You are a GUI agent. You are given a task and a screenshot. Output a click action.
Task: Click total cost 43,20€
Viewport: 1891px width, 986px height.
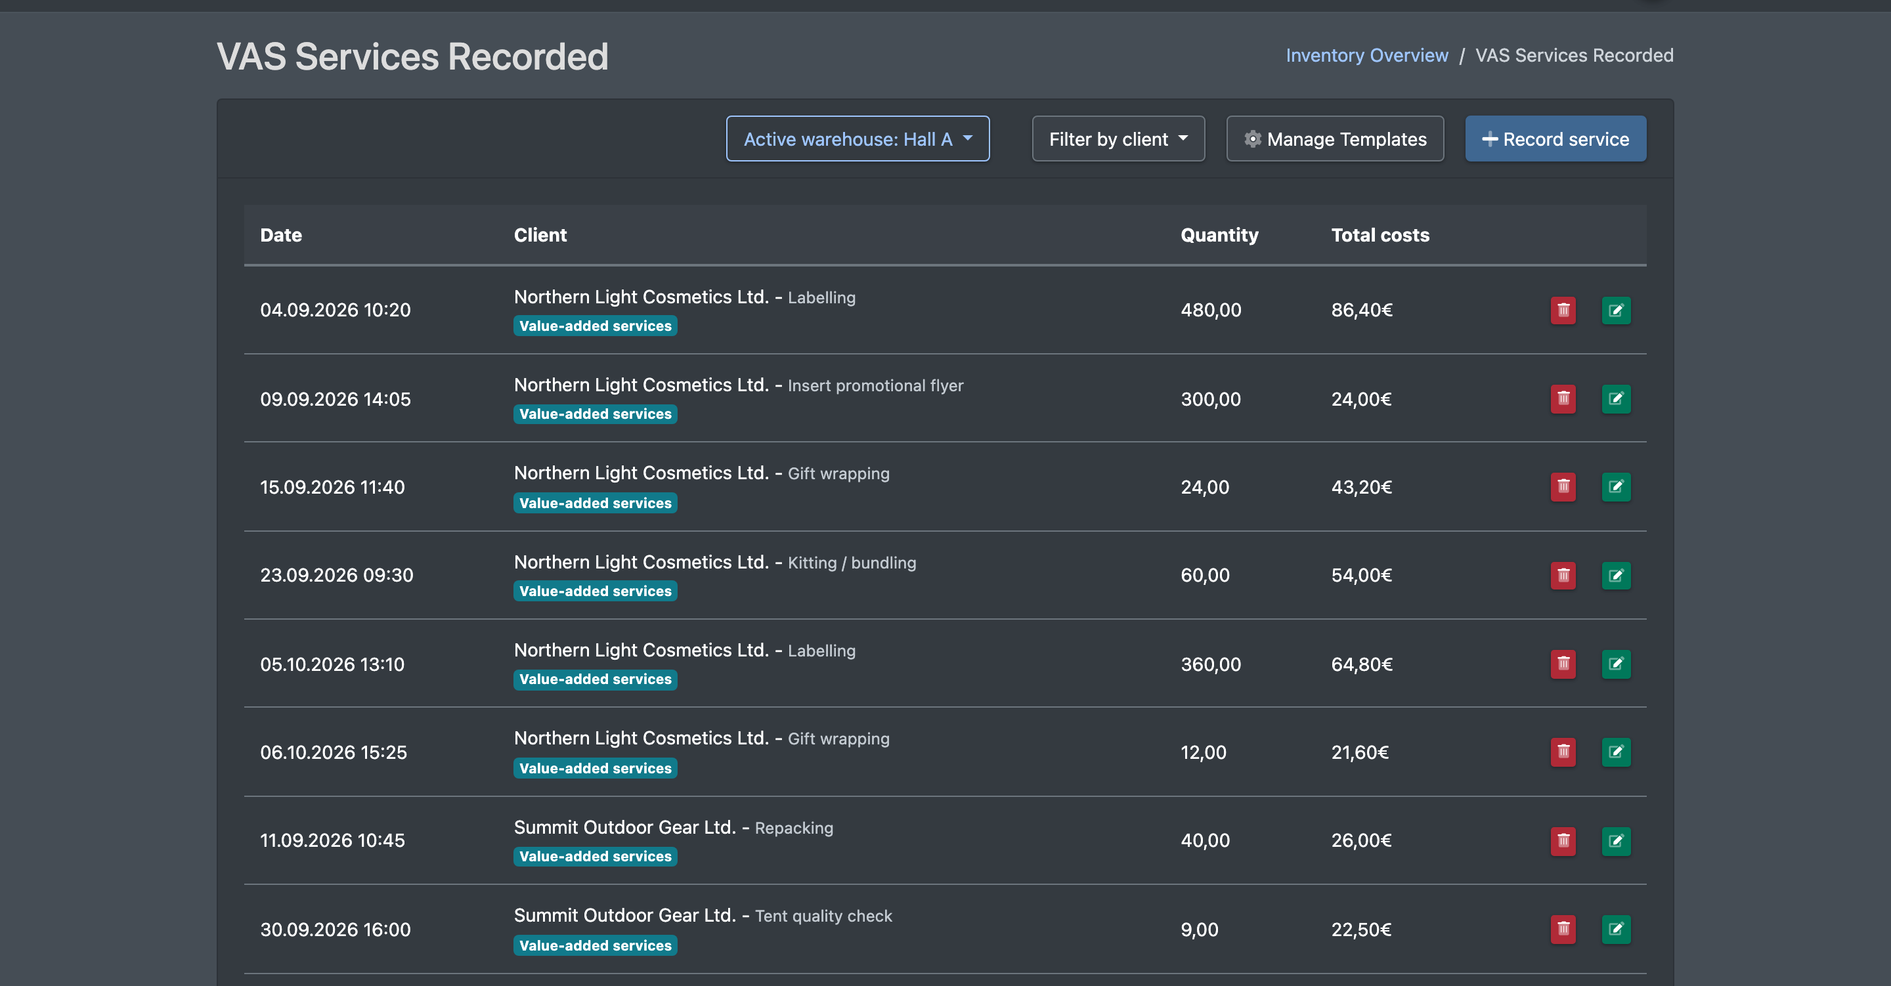[1362, 488]
